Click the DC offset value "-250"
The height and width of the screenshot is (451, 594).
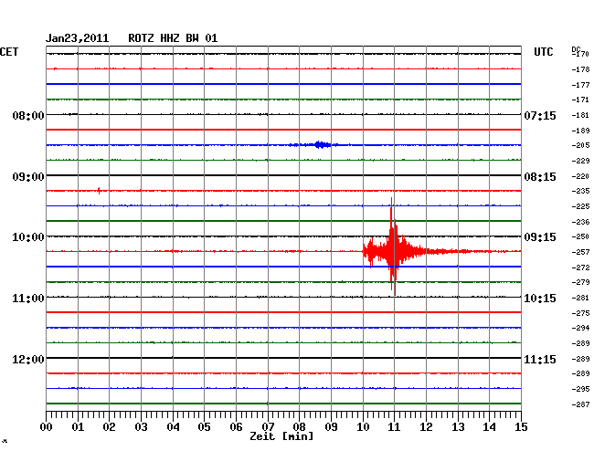pos(580,236)
